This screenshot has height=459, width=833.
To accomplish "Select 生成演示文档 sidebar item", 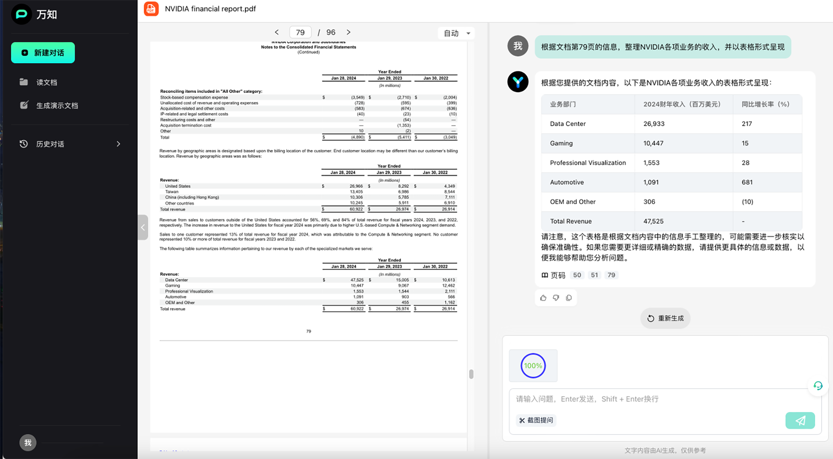I will click(57, 106).
